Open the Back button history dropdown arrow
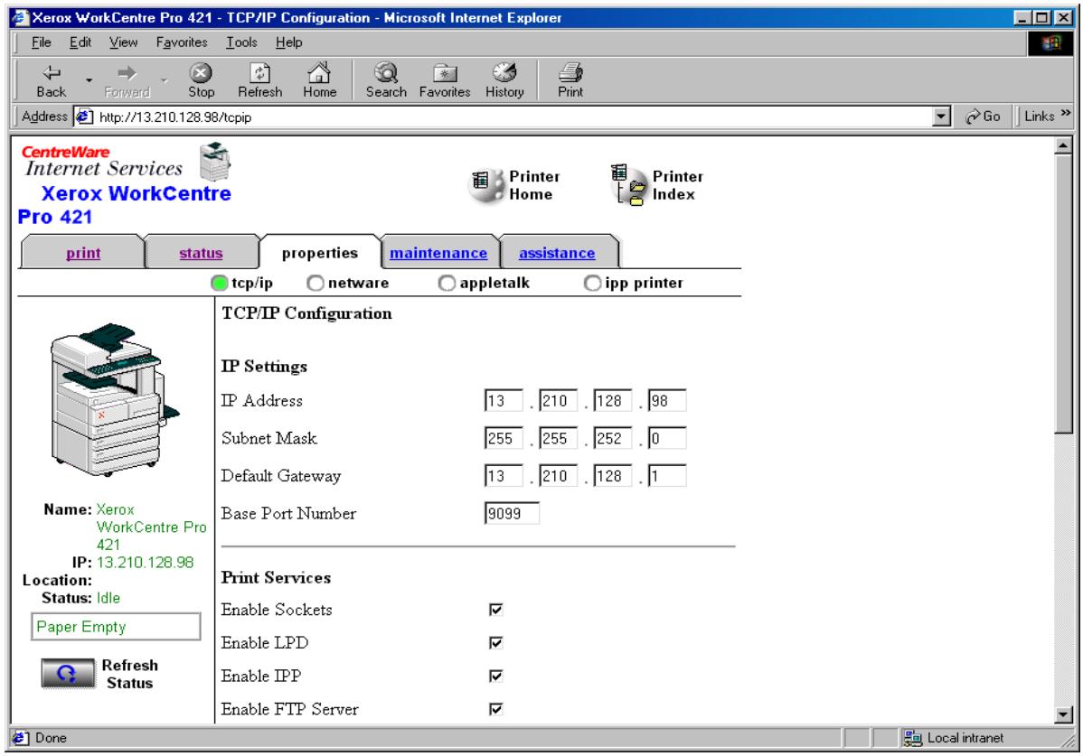Viewport: 1083px width, 756px height. (x=89, y=80)
